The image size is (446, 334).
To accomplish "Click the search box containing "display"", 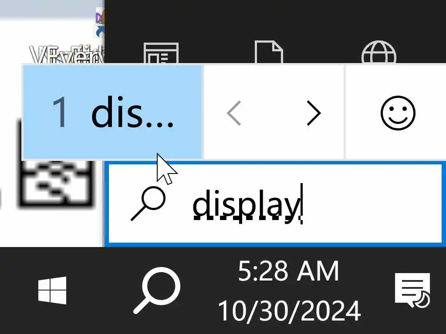I will pyautogui.click(x=275, y=204).
